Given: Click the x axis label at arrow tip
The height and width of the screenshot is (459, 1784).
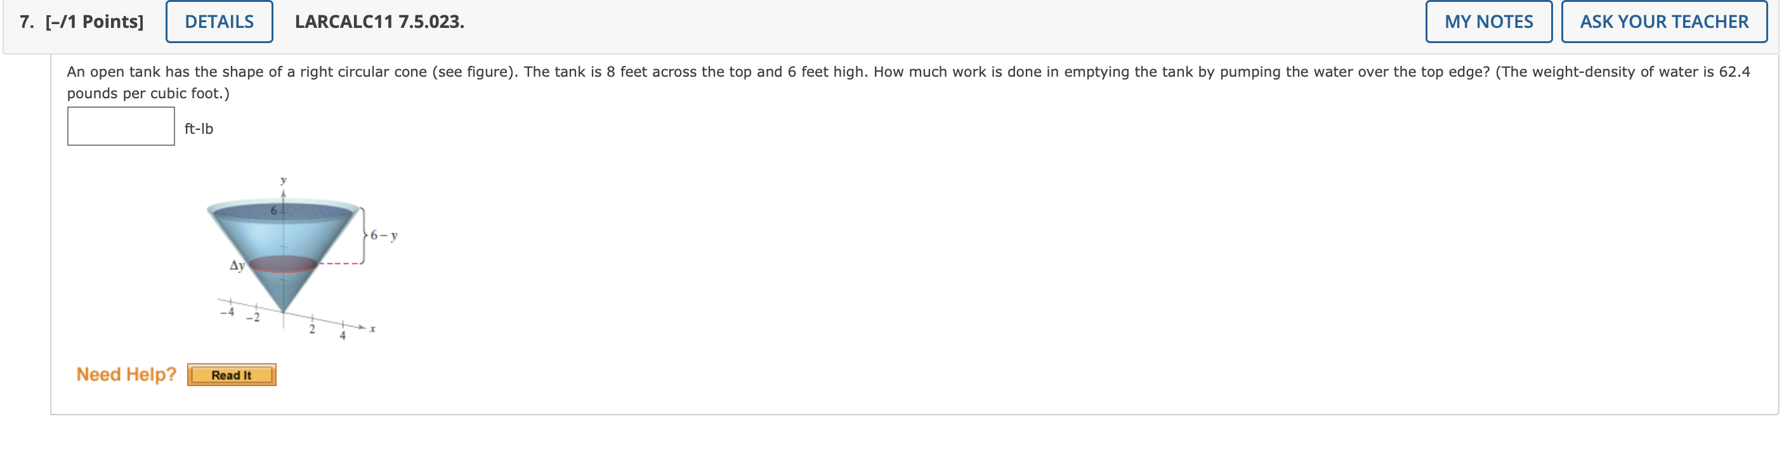Looking at the screenshot, I should [x=372, y=329].
